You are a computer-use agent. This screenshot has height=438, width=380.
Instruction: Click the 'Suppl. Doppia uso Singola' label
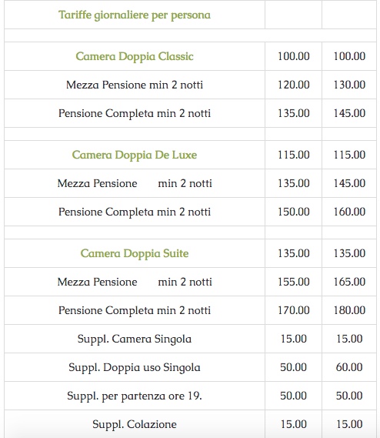[135, 368]
